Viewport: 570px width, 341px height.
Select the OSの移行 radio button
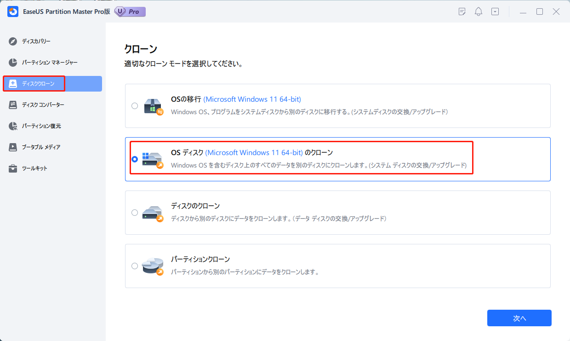tap(135, 105)
